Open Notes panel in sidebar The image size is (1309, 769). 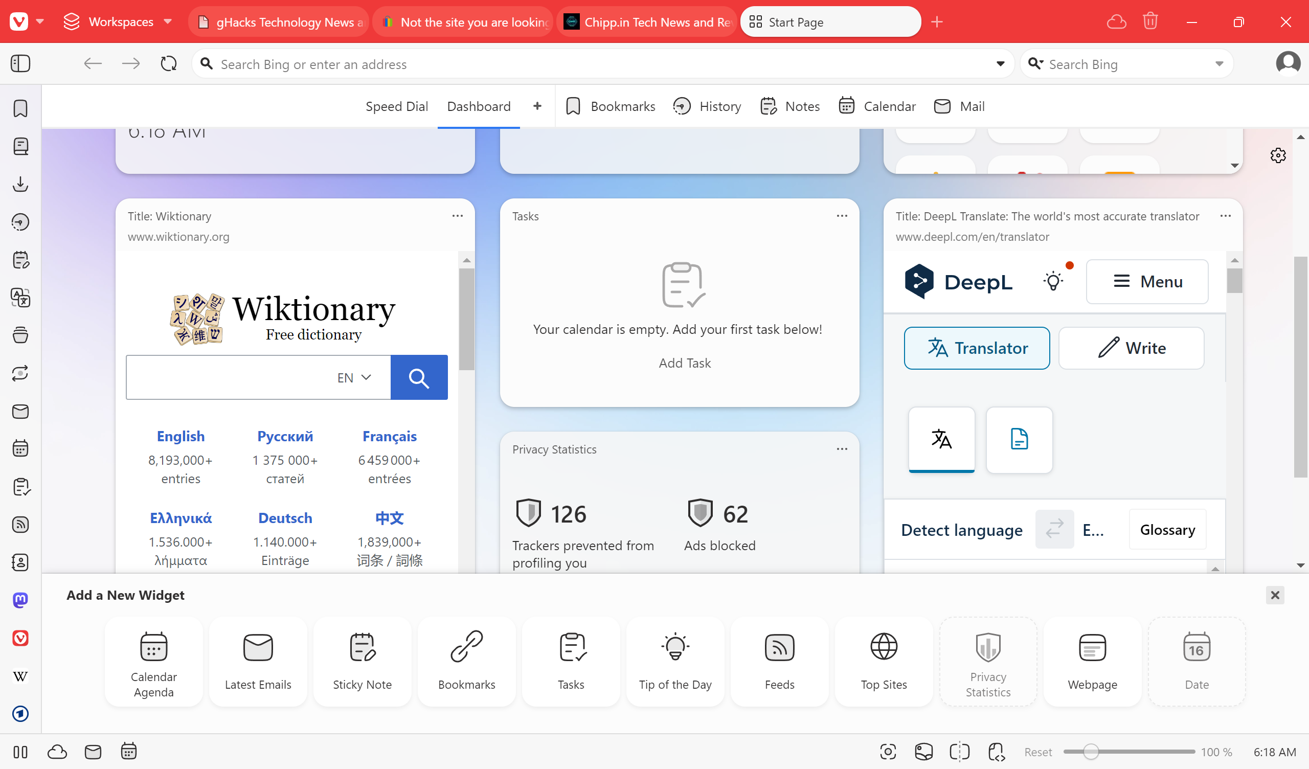click(x=20, y=260)
